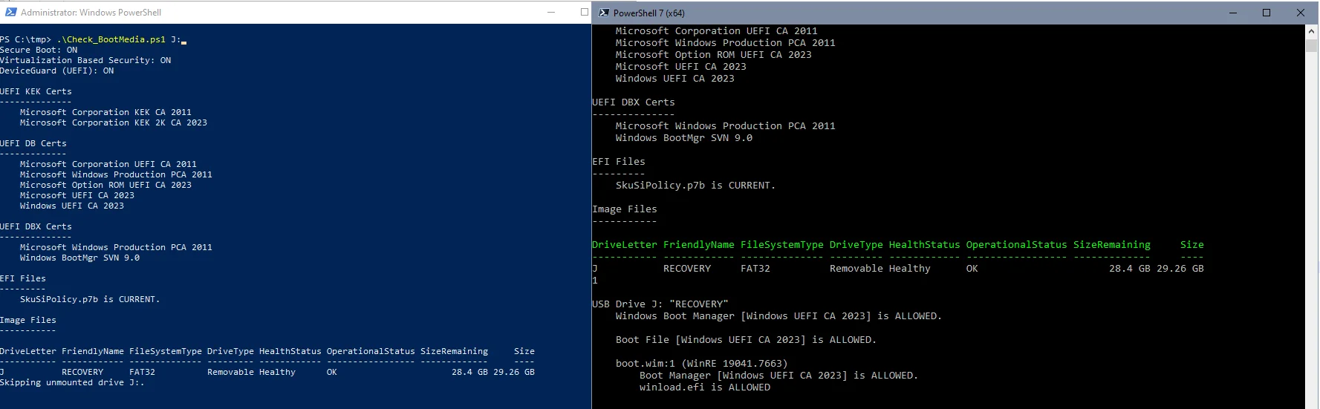1320x409 pixels.
Task: Maximize the Administrator: Windows PowerShell window
Action: coord(585,12)
